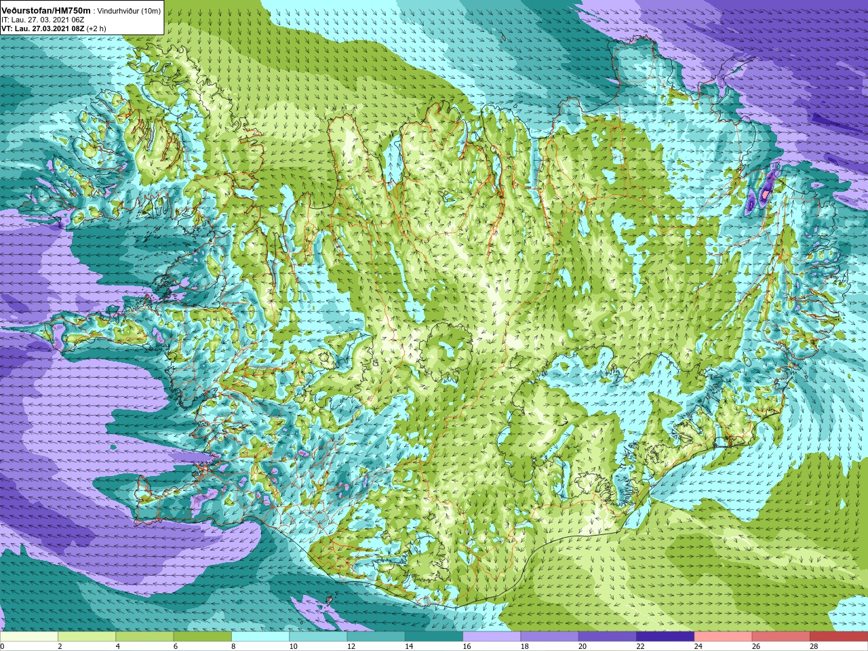Click the (+2 h) forecast offset text
Viewport: 868px width, 651px height.
[x=96, y=28]
